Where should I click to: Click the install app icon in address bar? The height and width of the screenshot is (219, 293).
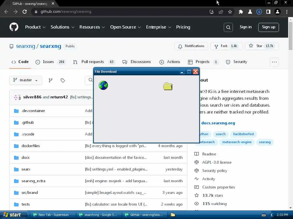212,12
